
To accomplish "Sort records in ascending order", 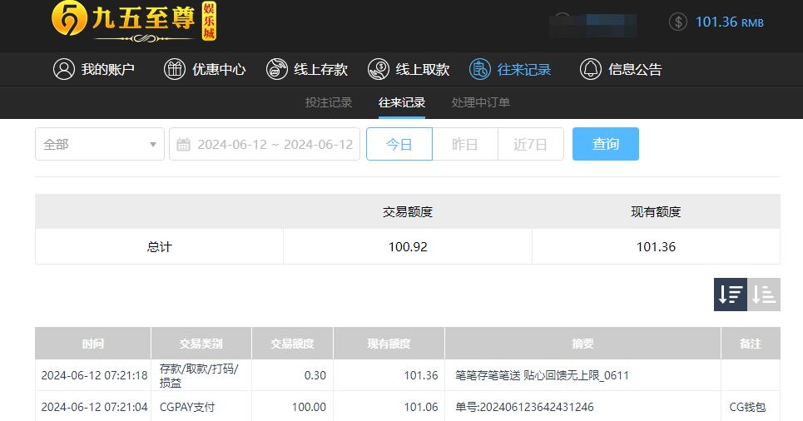I will click(x=764, y=294).
